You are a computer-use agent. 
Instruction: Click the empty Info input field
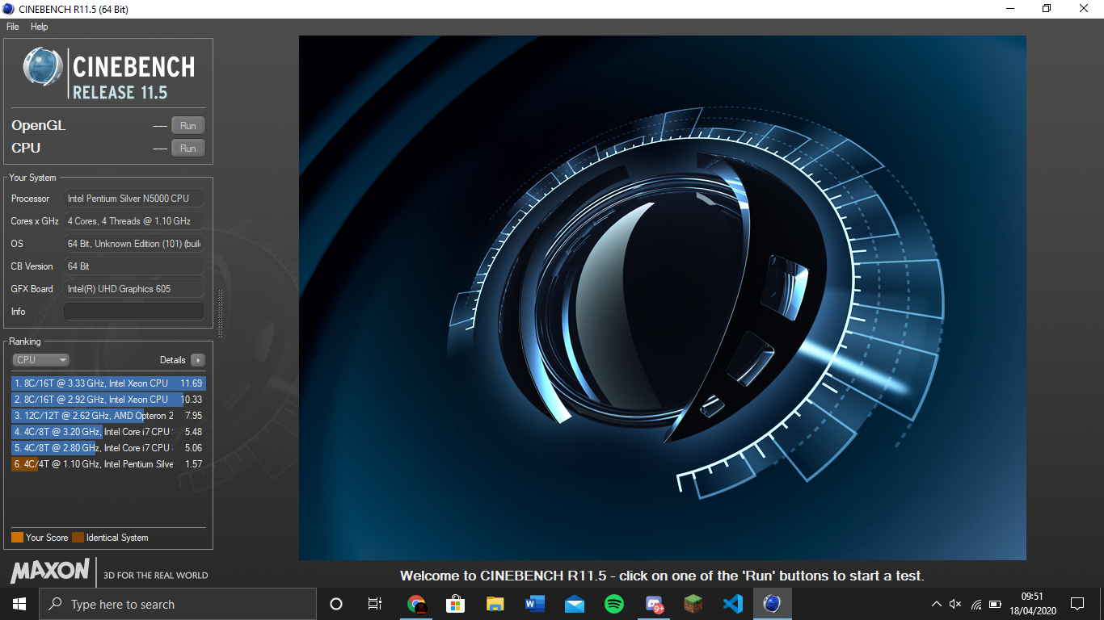[134, 312]
